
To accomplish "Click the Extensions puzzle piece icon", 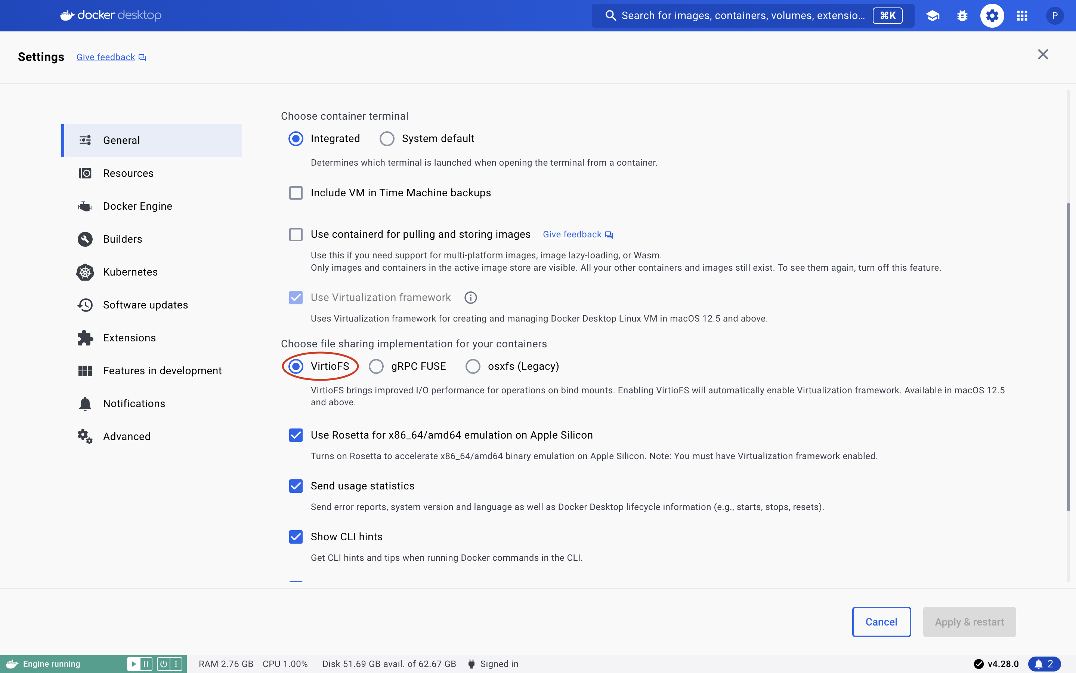I will click(x=85, y=338).
